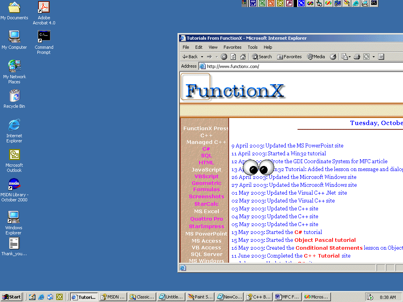Click the address bar URL field

click(301, 66)
